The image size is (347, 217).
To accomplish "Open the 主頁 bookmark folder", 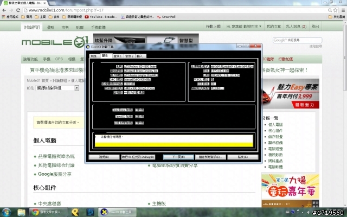I will 41,17.
